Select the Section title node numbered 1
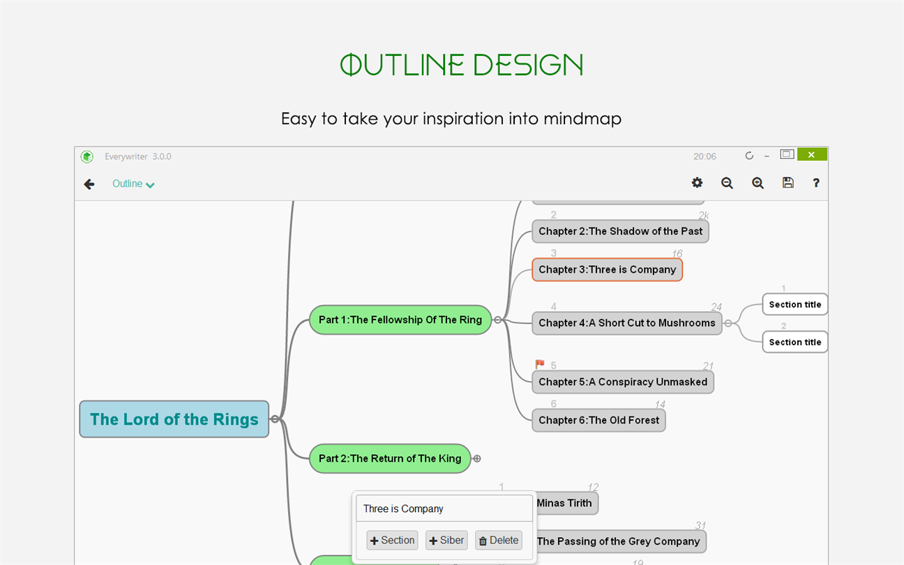The height and width of the screenshot is (565, 904). coord(795,305)
